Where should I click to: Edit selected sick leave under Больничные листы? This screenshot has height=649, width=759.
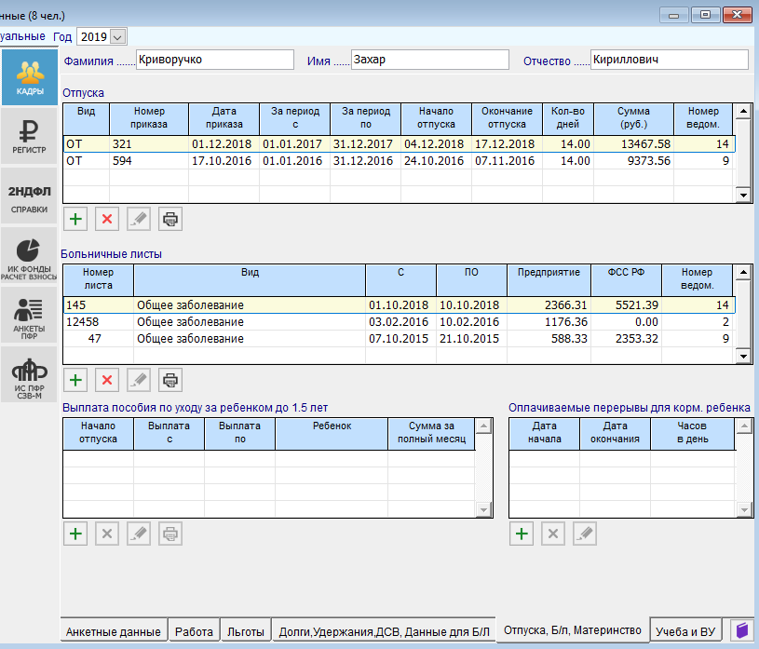(x=139, y=380)
